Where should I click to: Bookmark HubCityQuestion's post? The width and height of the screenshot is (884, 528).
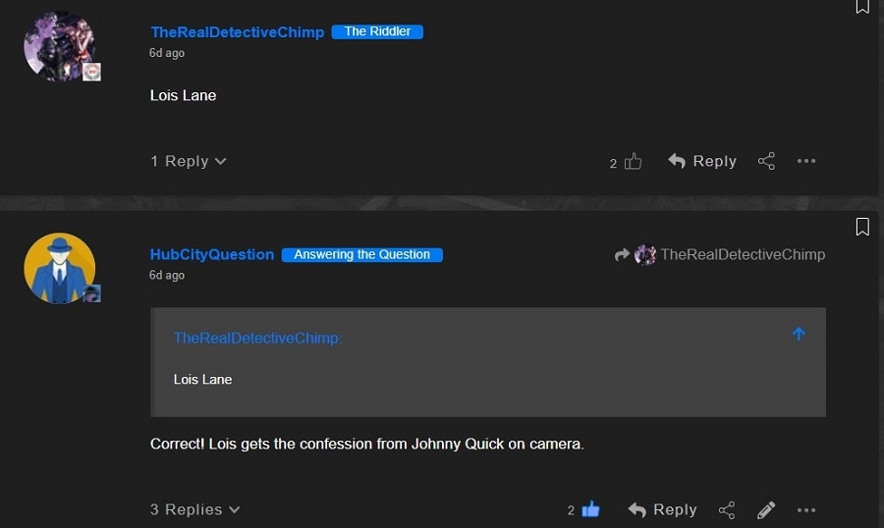tap(862, 227)
